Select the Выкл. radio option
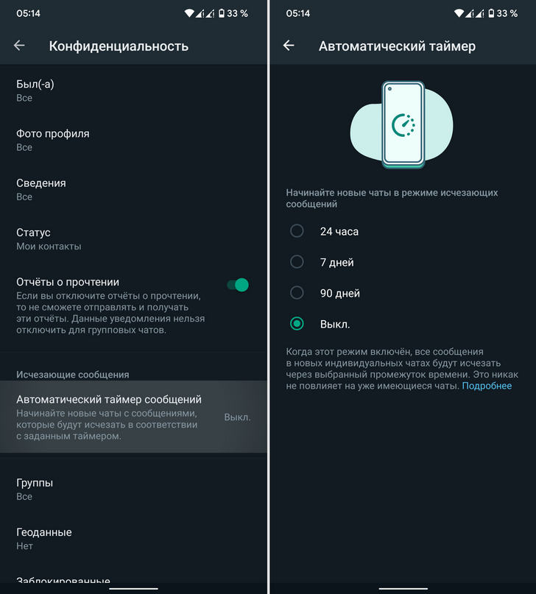 (x=297, y=324)
